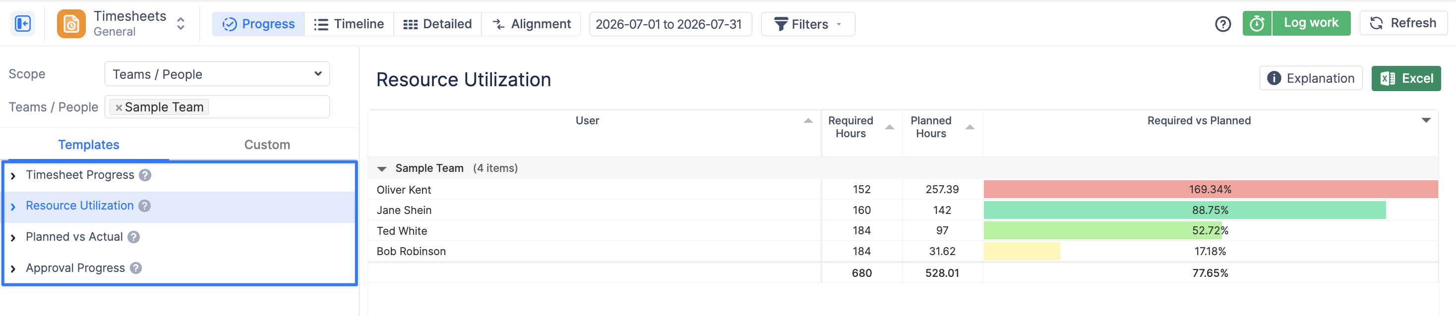Start timer with the stopwatch icon
This screenshot has height=316, width=1456.
click(1257, 24)
